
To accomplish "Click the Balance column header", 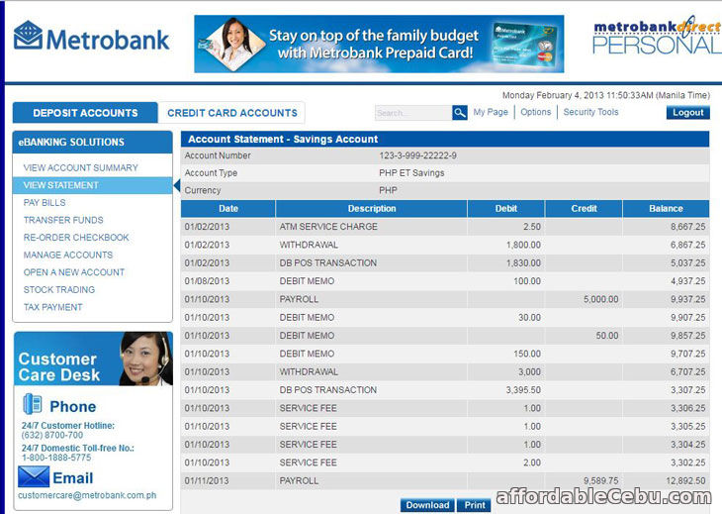I will 666,209.
